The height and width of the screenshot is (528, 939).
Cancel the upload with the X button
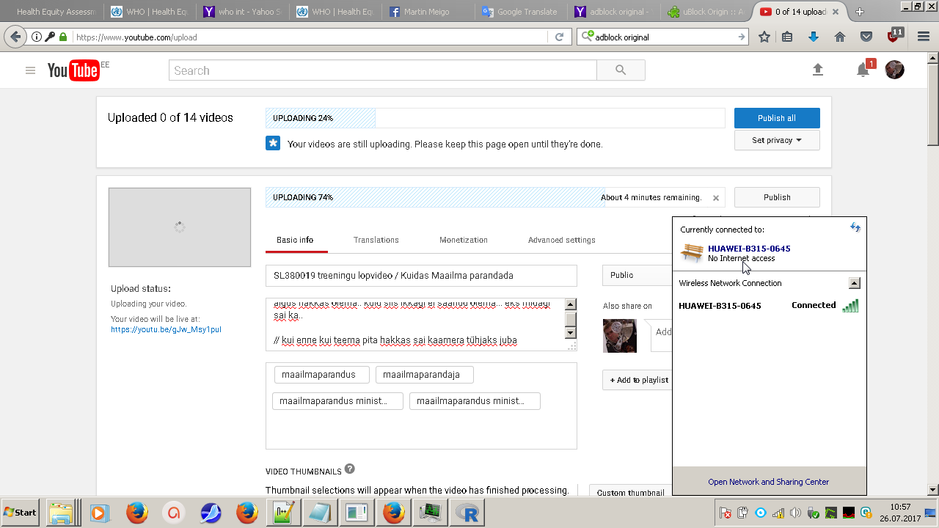pyautogui.click(x=716, y=198)
